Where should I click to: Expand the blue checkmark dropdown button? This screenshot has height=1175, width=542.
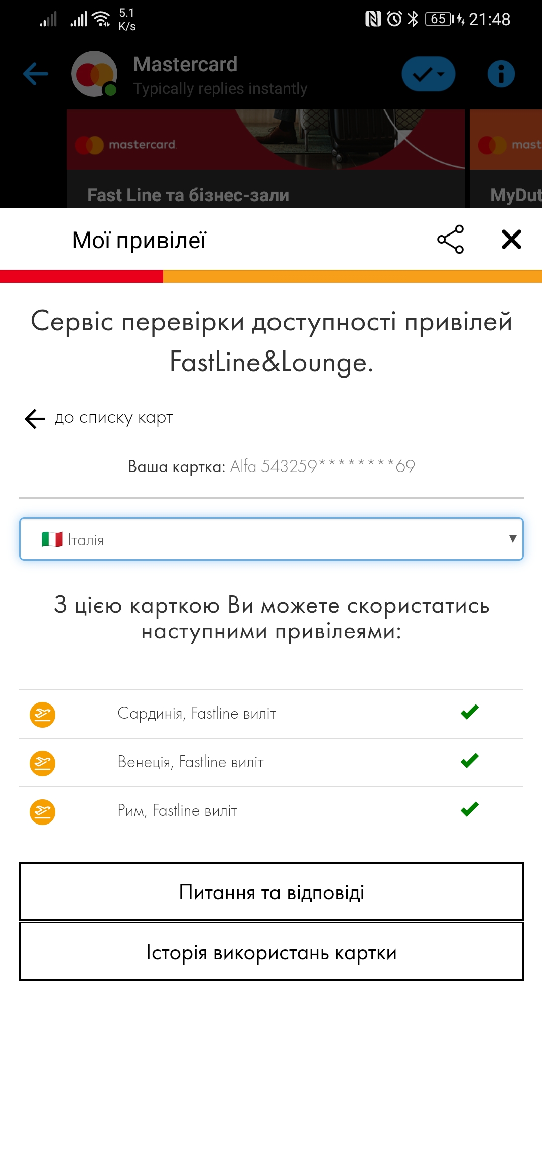click(428, 74)
